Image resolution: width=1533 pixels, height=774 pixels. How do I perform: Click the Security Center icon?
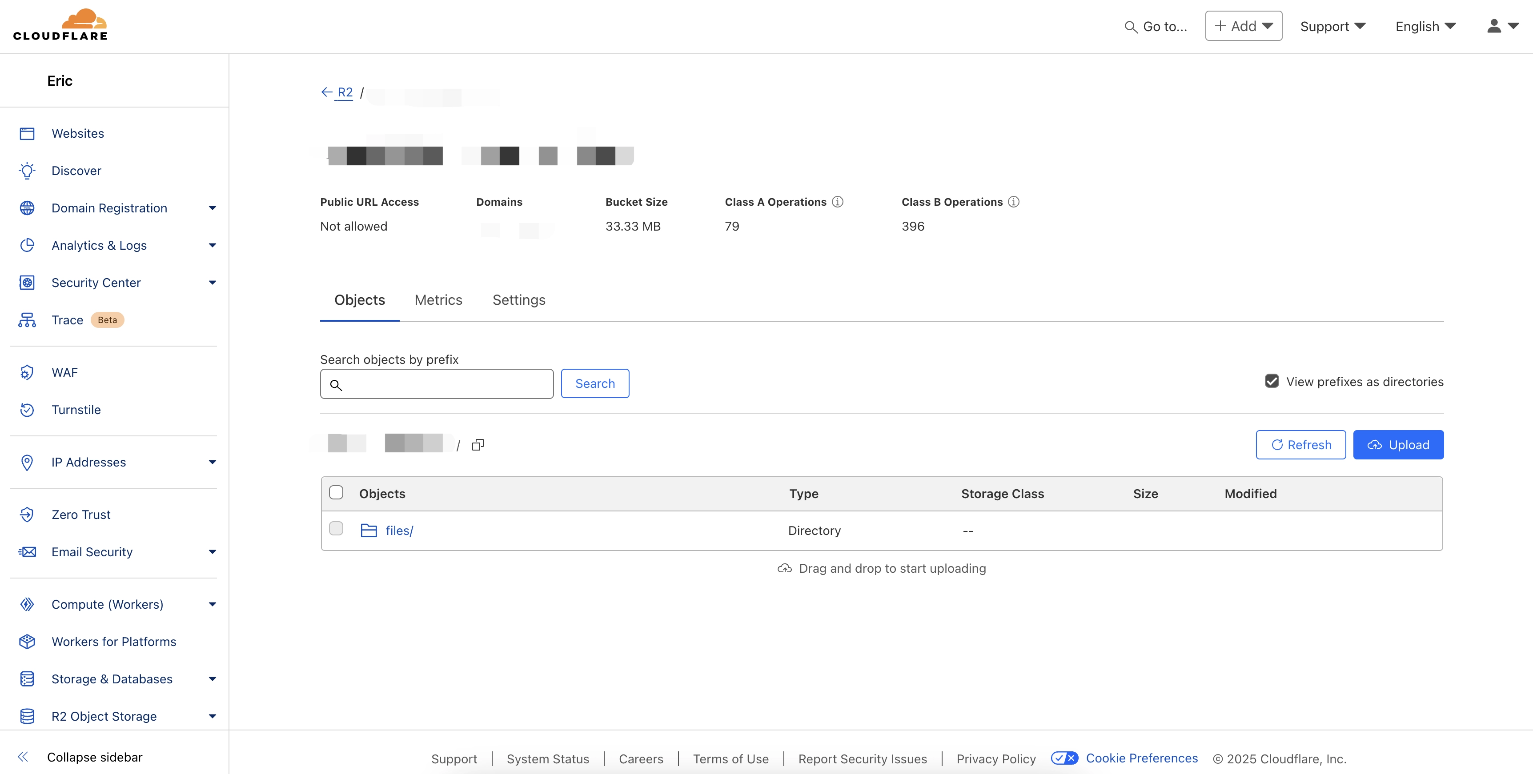[28, 283]
